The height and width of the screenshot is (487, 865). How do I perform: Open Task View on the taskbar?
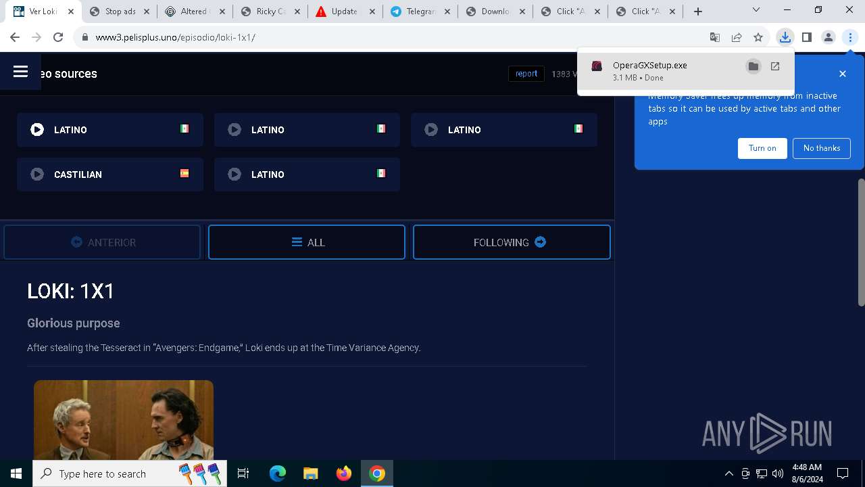243,473
